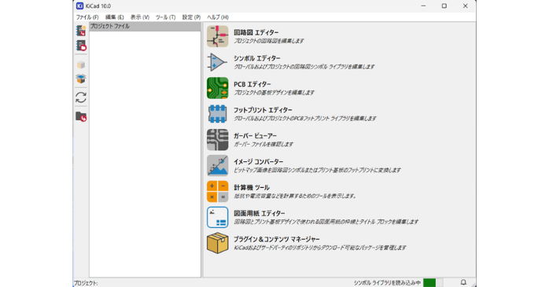549x287 pixels.
Task: Click the シンボル ライブラリを読み込み中 status text
Action: click(387, 283)
